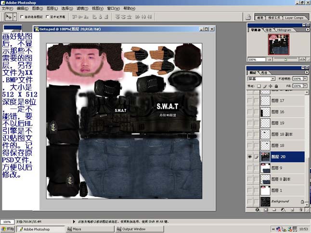Click the distribute vertical centers icon
The height and width of the screenshot is (233, 311).
[x=123, y=17]
